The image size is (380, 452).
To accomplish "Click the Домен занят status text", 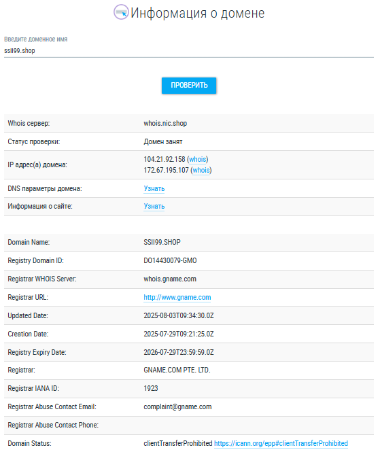I will (x=163, y=141).
